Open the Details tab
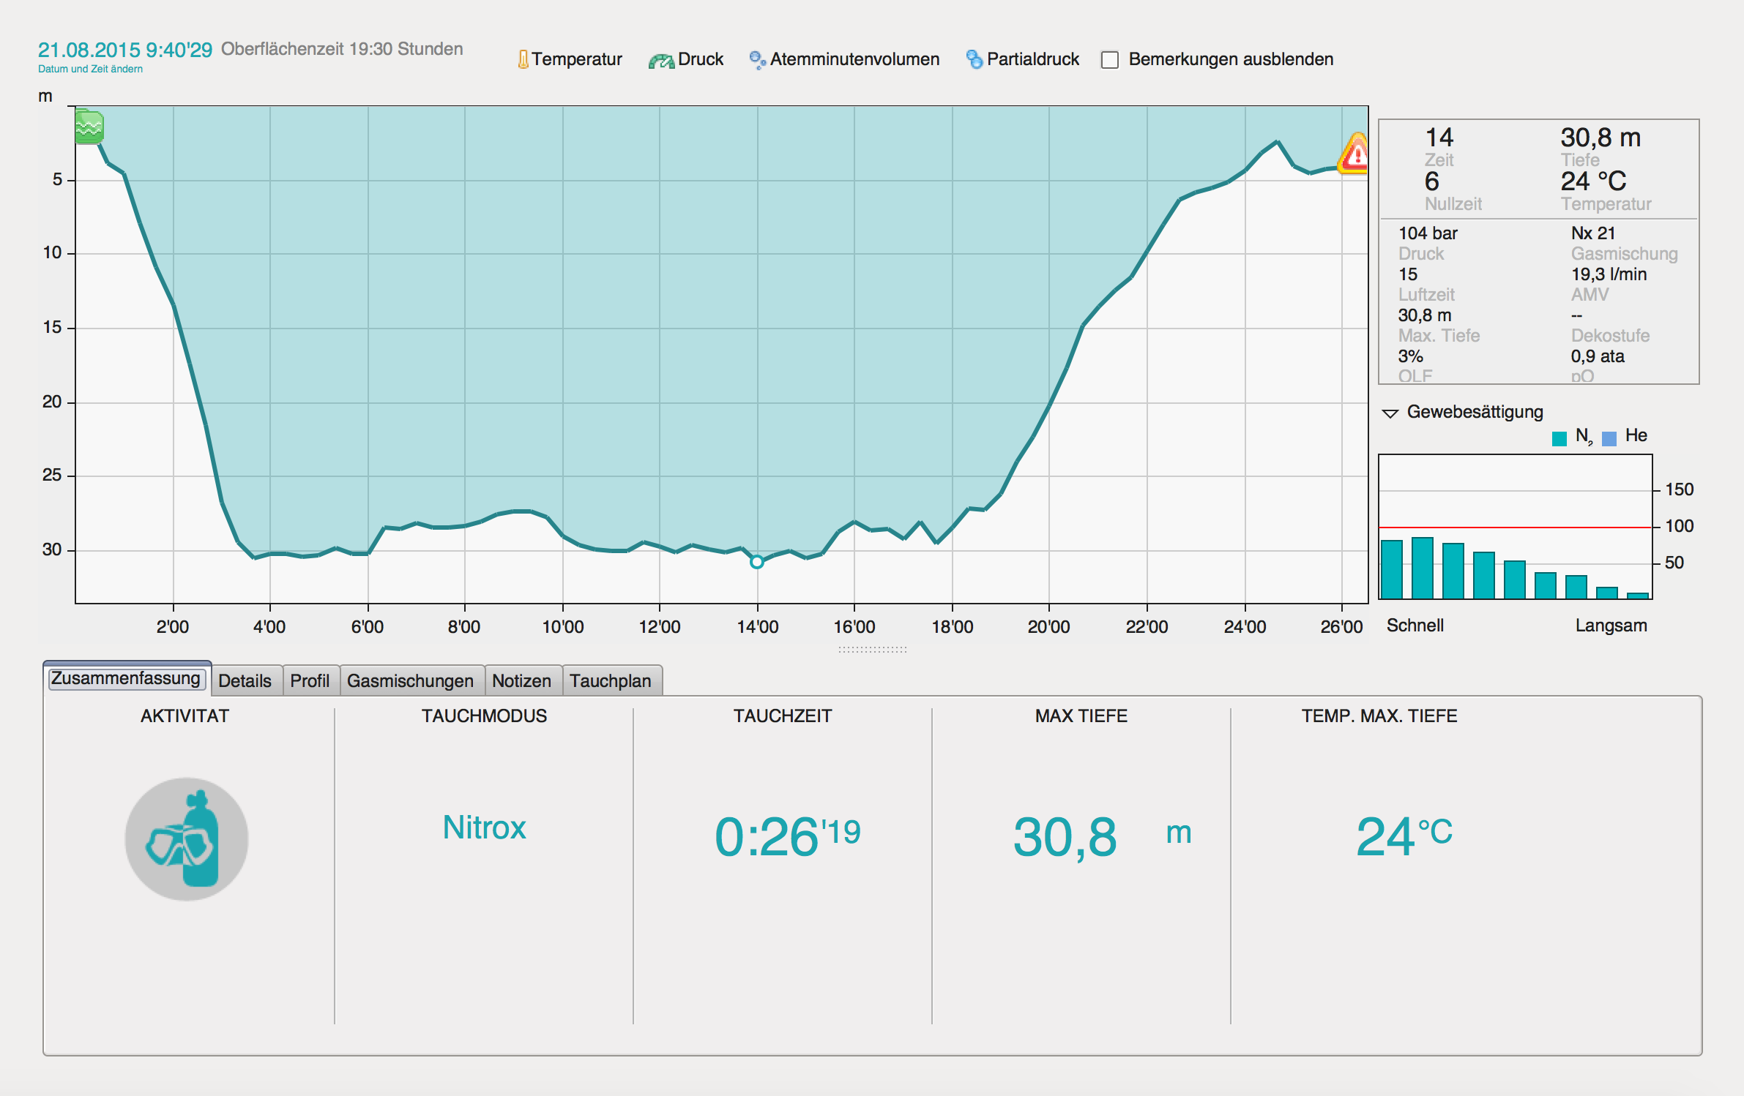The height and width of the screenshot is (1096, 1744). point(245,681)
